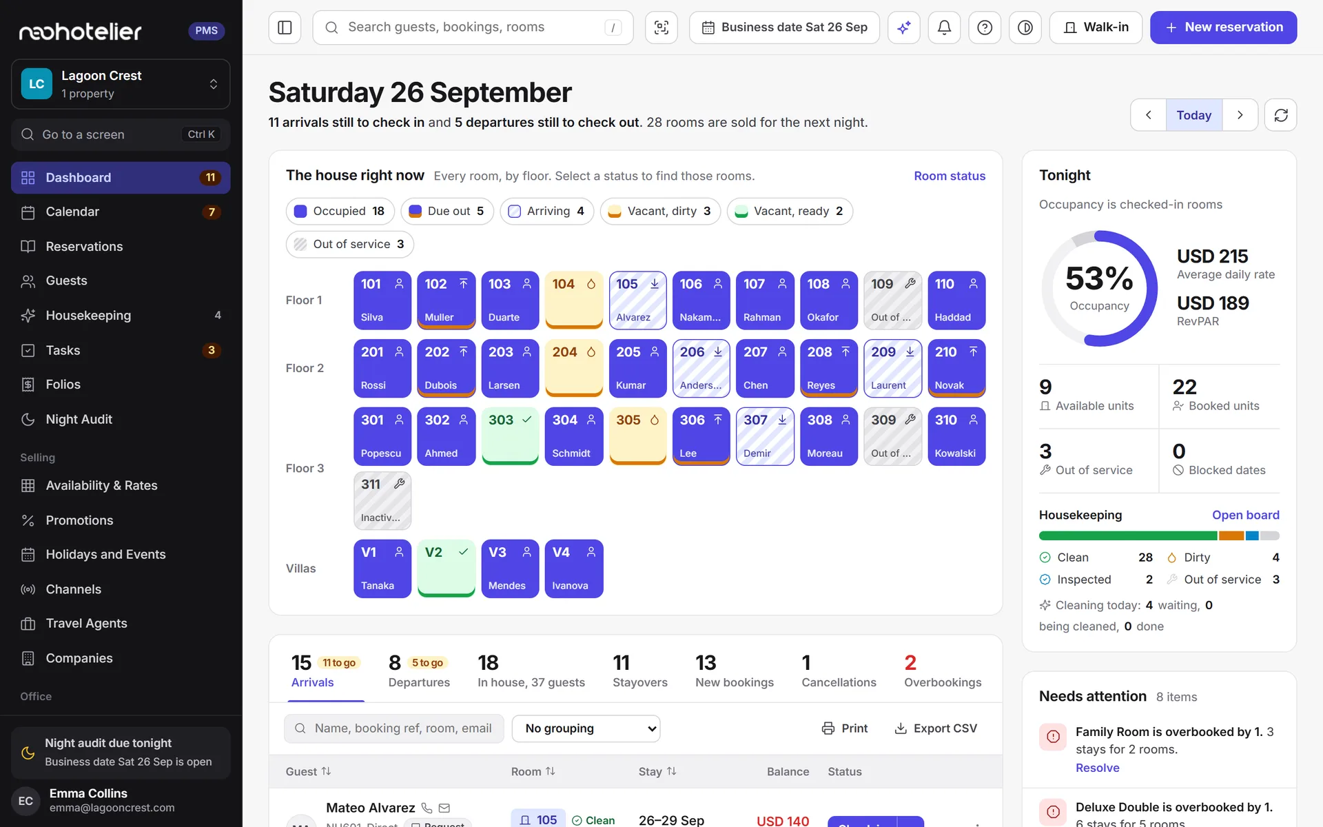
Task: Click the New reservation button
Action: [x=1223, y=28]
